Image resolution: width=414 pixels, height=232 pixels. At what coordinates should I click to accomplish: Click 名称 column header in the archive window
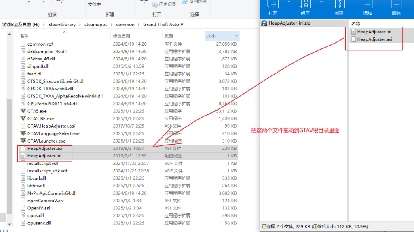tap(356, 23)
